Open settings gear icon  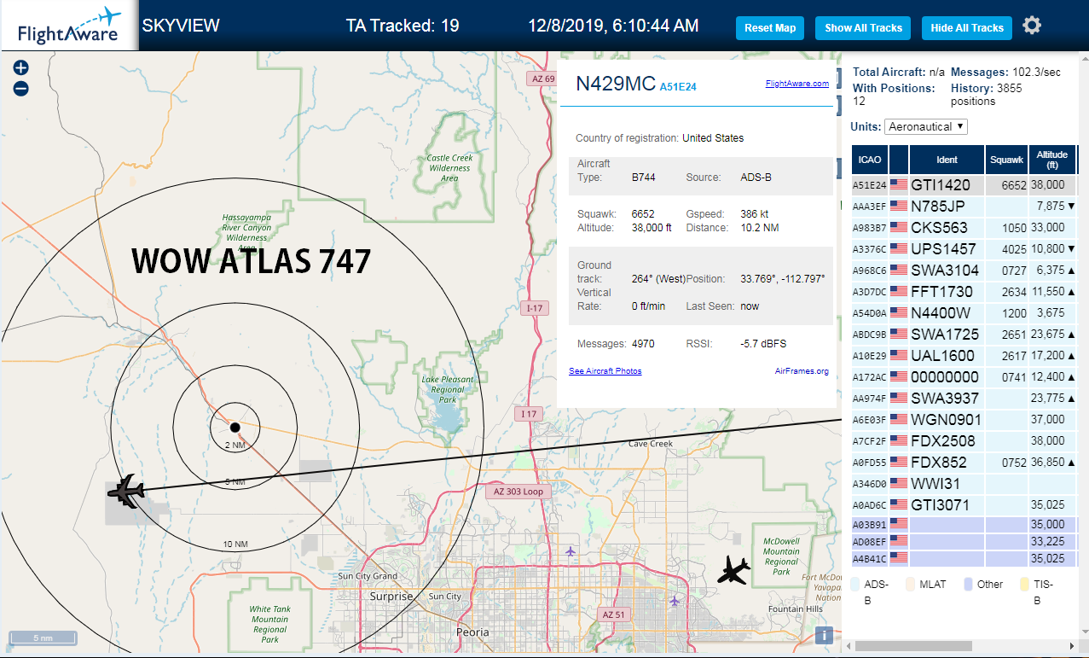[x=1032, y=26]
